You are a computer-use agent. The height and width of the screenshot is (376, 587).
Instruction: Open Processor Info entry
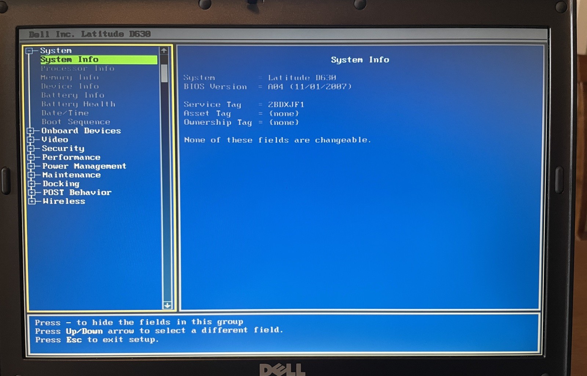(x=78, y=68)
